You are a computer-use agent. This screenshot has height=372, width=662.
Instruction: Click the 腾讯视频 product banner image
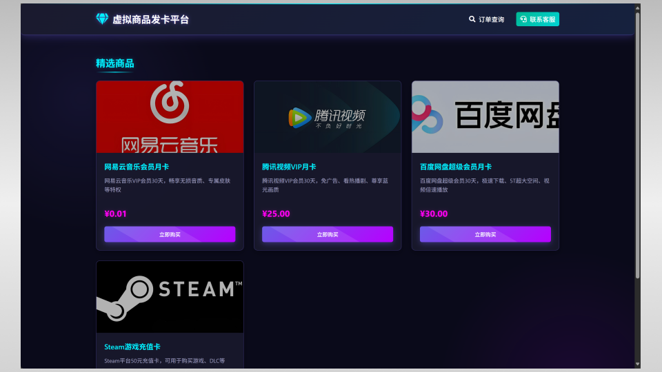tap(328, 116)
